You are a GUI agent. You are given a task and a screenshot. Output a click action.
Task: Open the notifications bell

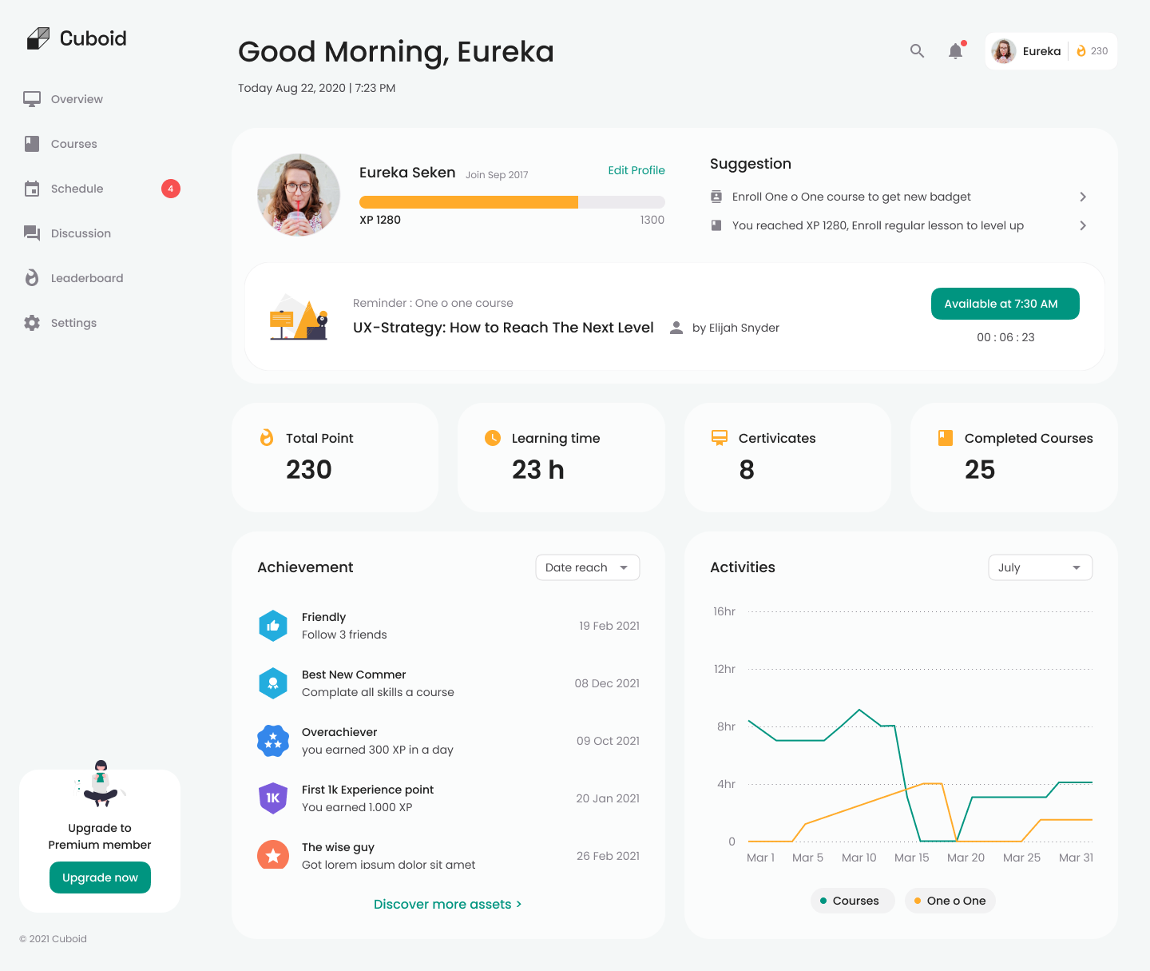pyautogui.click(x=955, y=51)
